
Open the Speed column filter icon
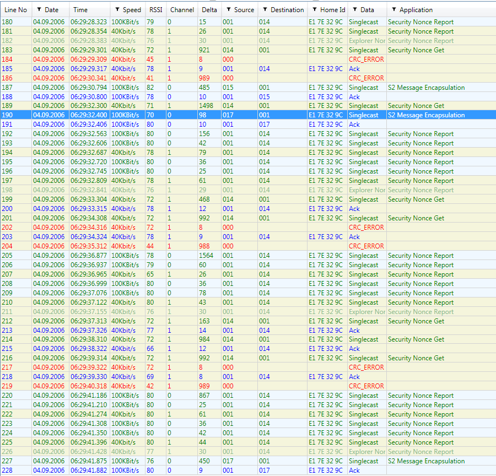117,9
